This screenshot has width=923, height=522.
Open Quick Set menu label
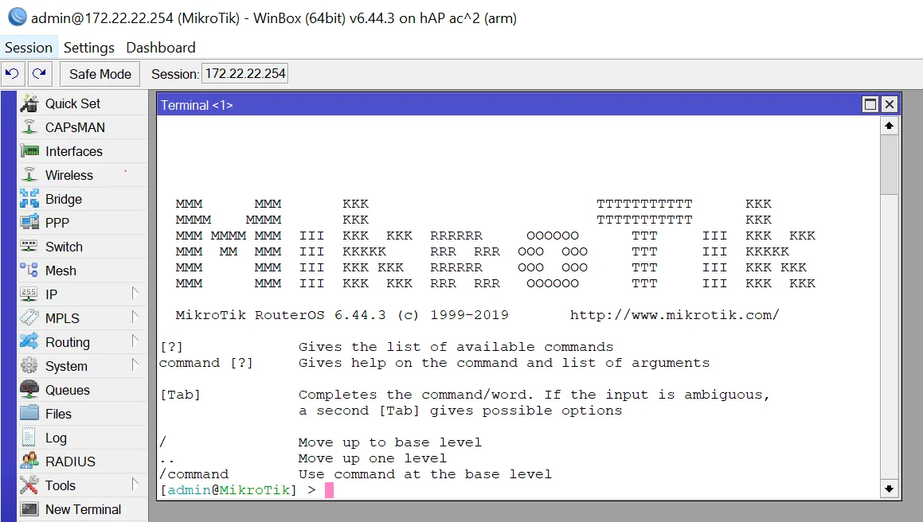(x=73, y=103)
